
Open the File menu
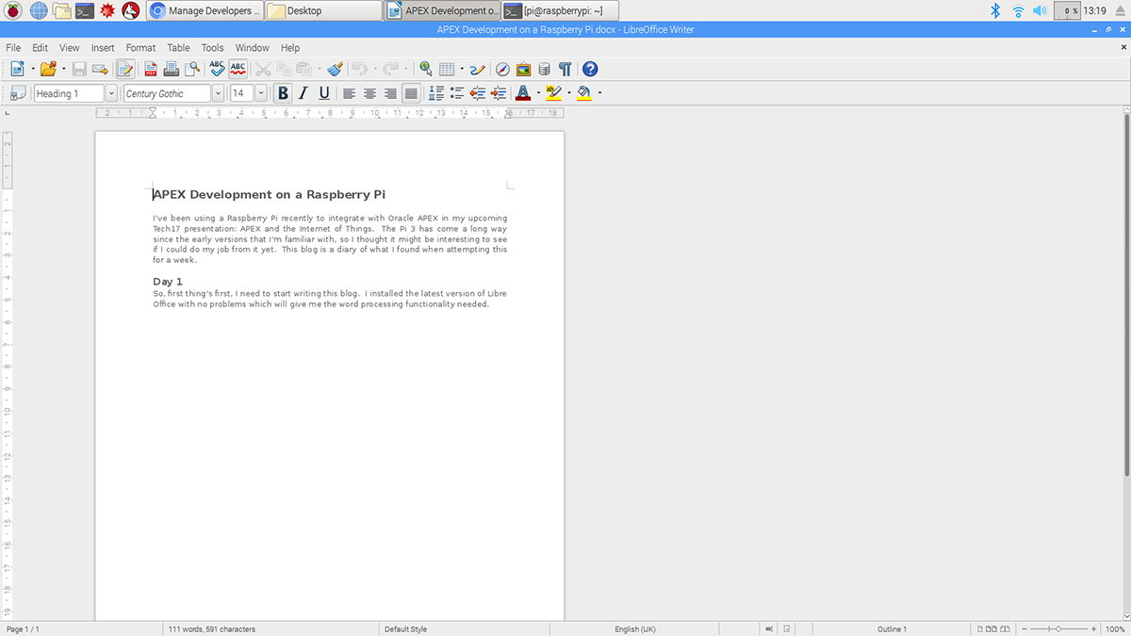[13, 48]
